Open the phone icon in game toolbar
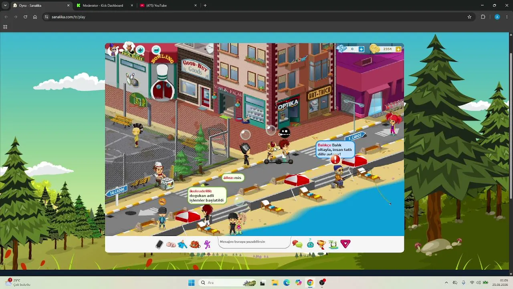The image size is (513, 289). pos(159,244)
